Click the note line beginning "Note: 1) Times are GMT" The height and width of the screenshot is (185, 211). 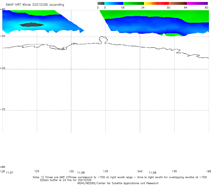120,177
